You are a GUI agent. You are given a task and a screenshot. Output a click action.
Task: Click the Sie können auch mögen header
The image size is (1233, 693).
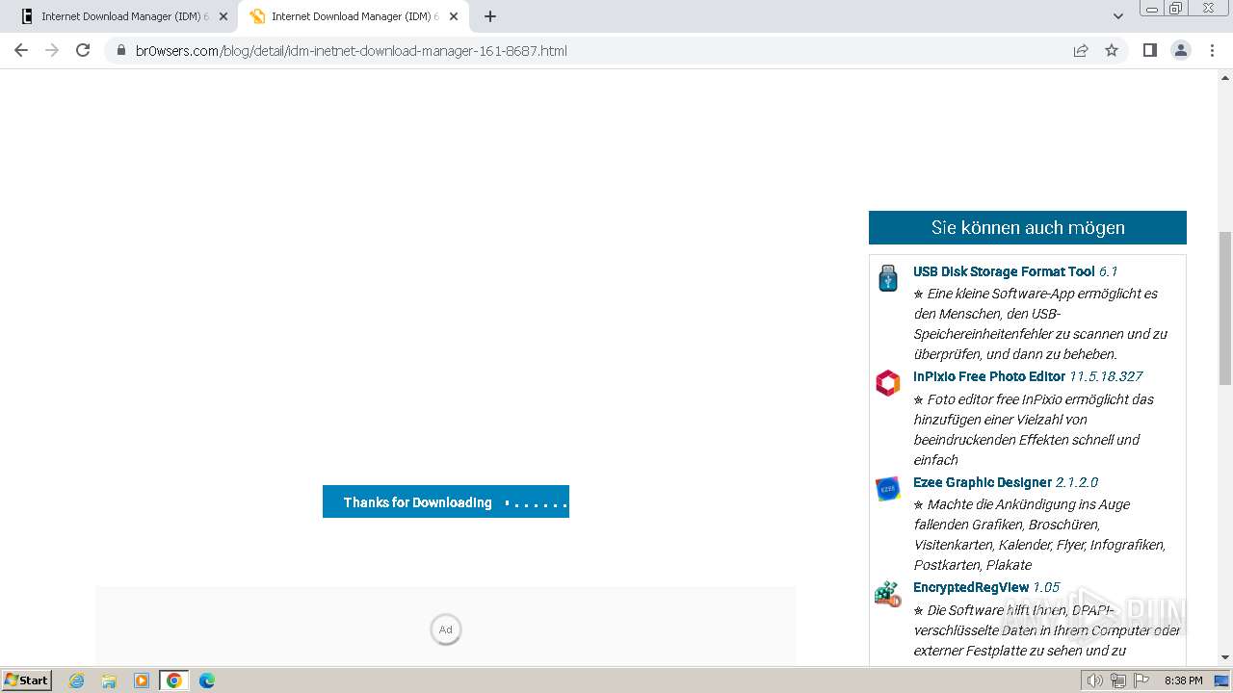click(x=1028, y=228)
